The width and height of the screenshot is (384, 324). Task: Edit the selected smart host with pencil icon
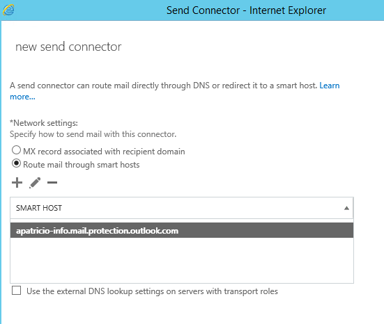pos(35,183)
